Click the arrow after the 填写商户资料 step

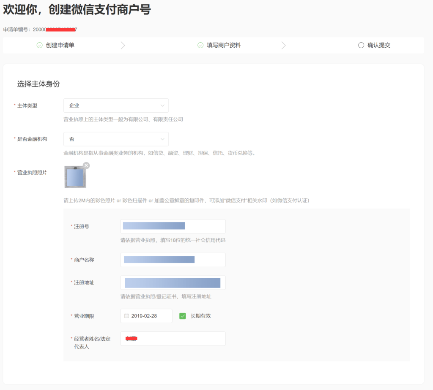pos(283,45)
